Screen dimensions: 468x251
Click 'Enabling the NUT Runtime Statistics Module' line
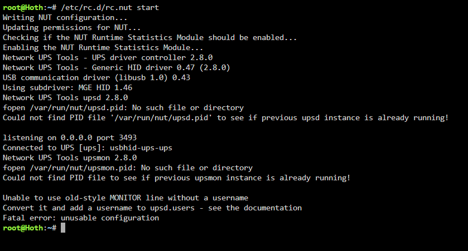coord(103,48)
